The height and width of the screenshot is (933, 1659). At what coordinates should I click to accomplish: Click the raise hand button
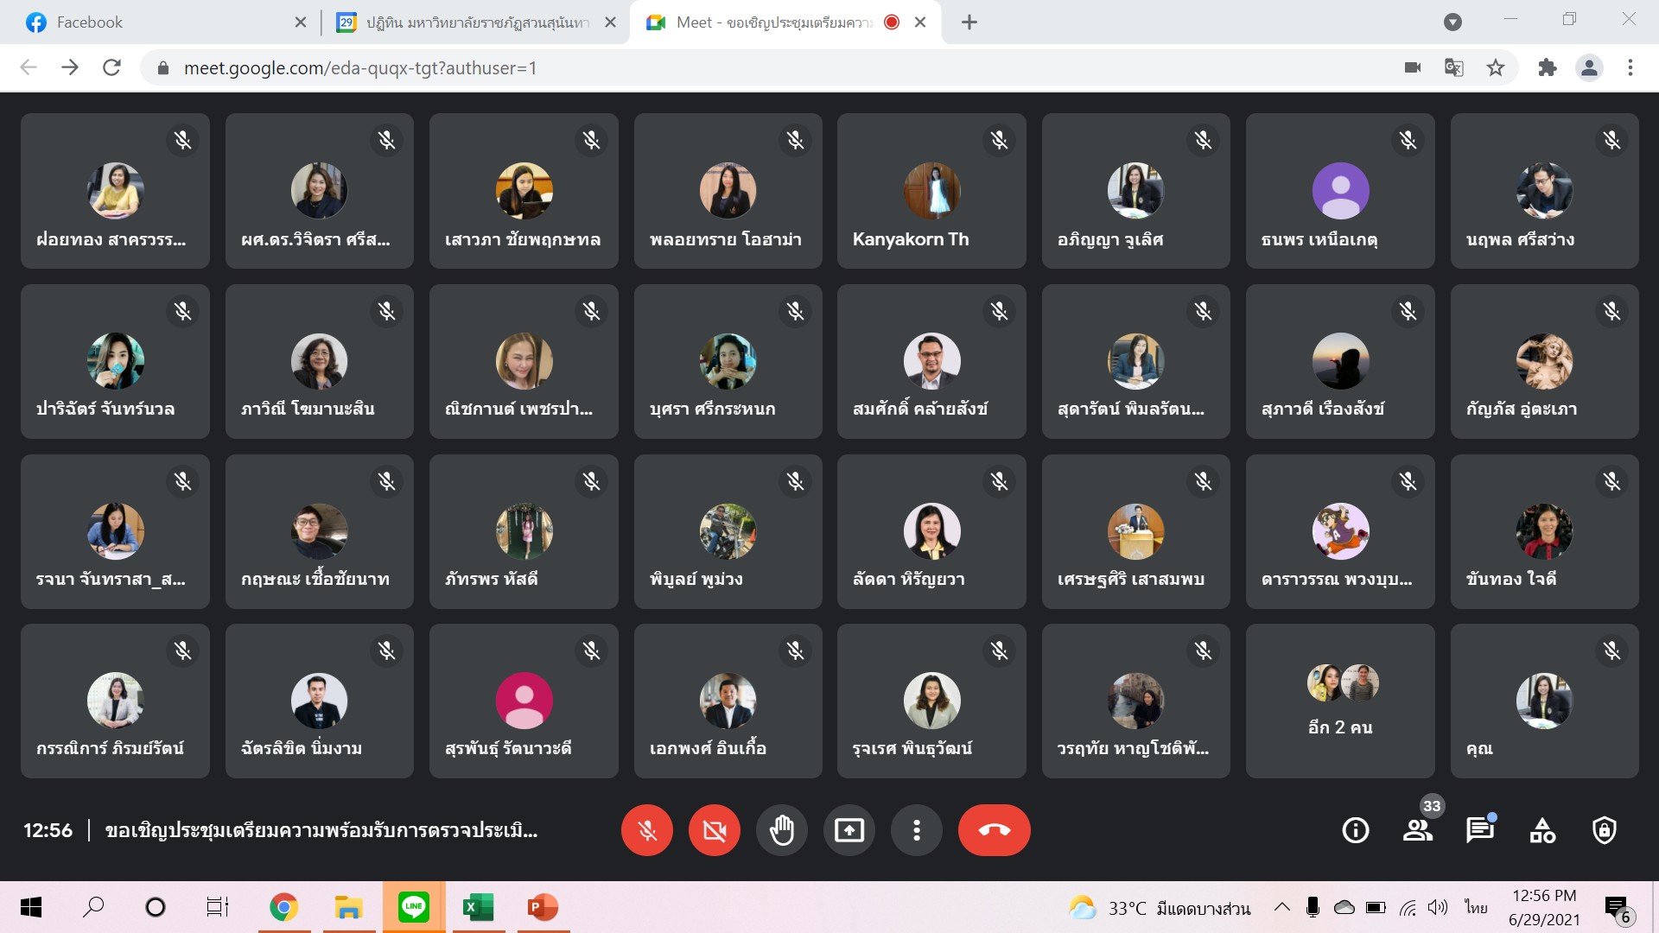click(x=781, y=830)
